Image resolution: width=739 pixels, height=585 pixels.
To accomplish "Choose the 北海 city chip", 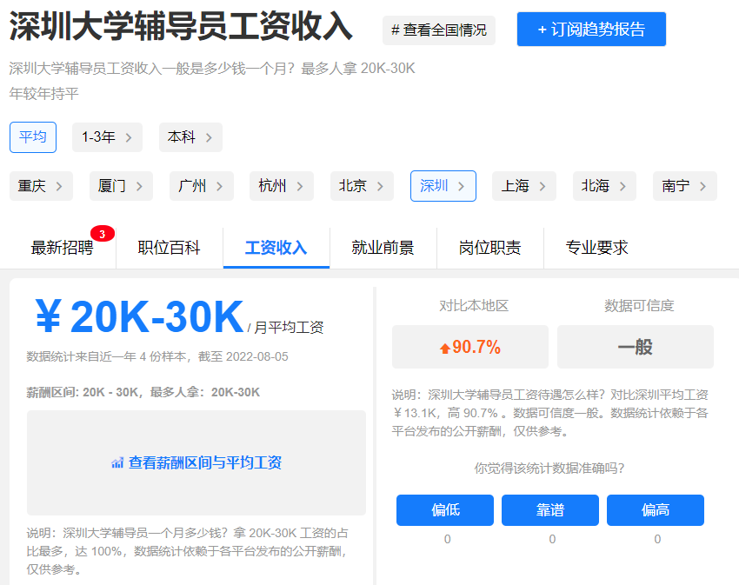I will coord(605,186).
